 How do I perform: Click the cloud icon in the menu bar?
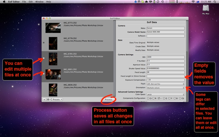click(x=146, y=2)
